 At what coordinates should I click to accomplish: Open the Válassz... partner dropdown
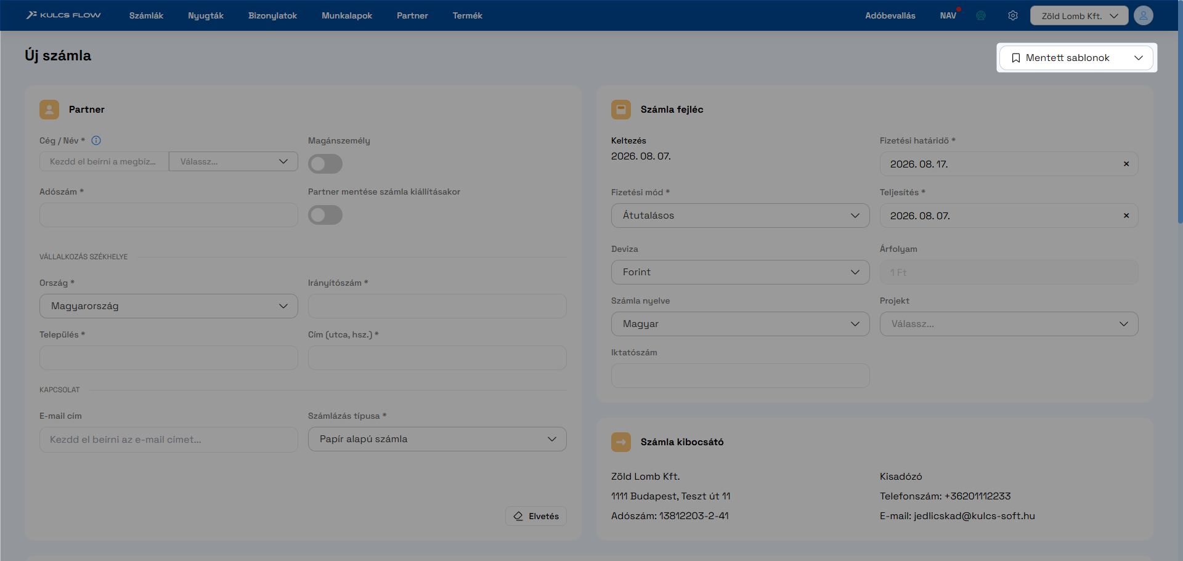(x=234, y=161)
